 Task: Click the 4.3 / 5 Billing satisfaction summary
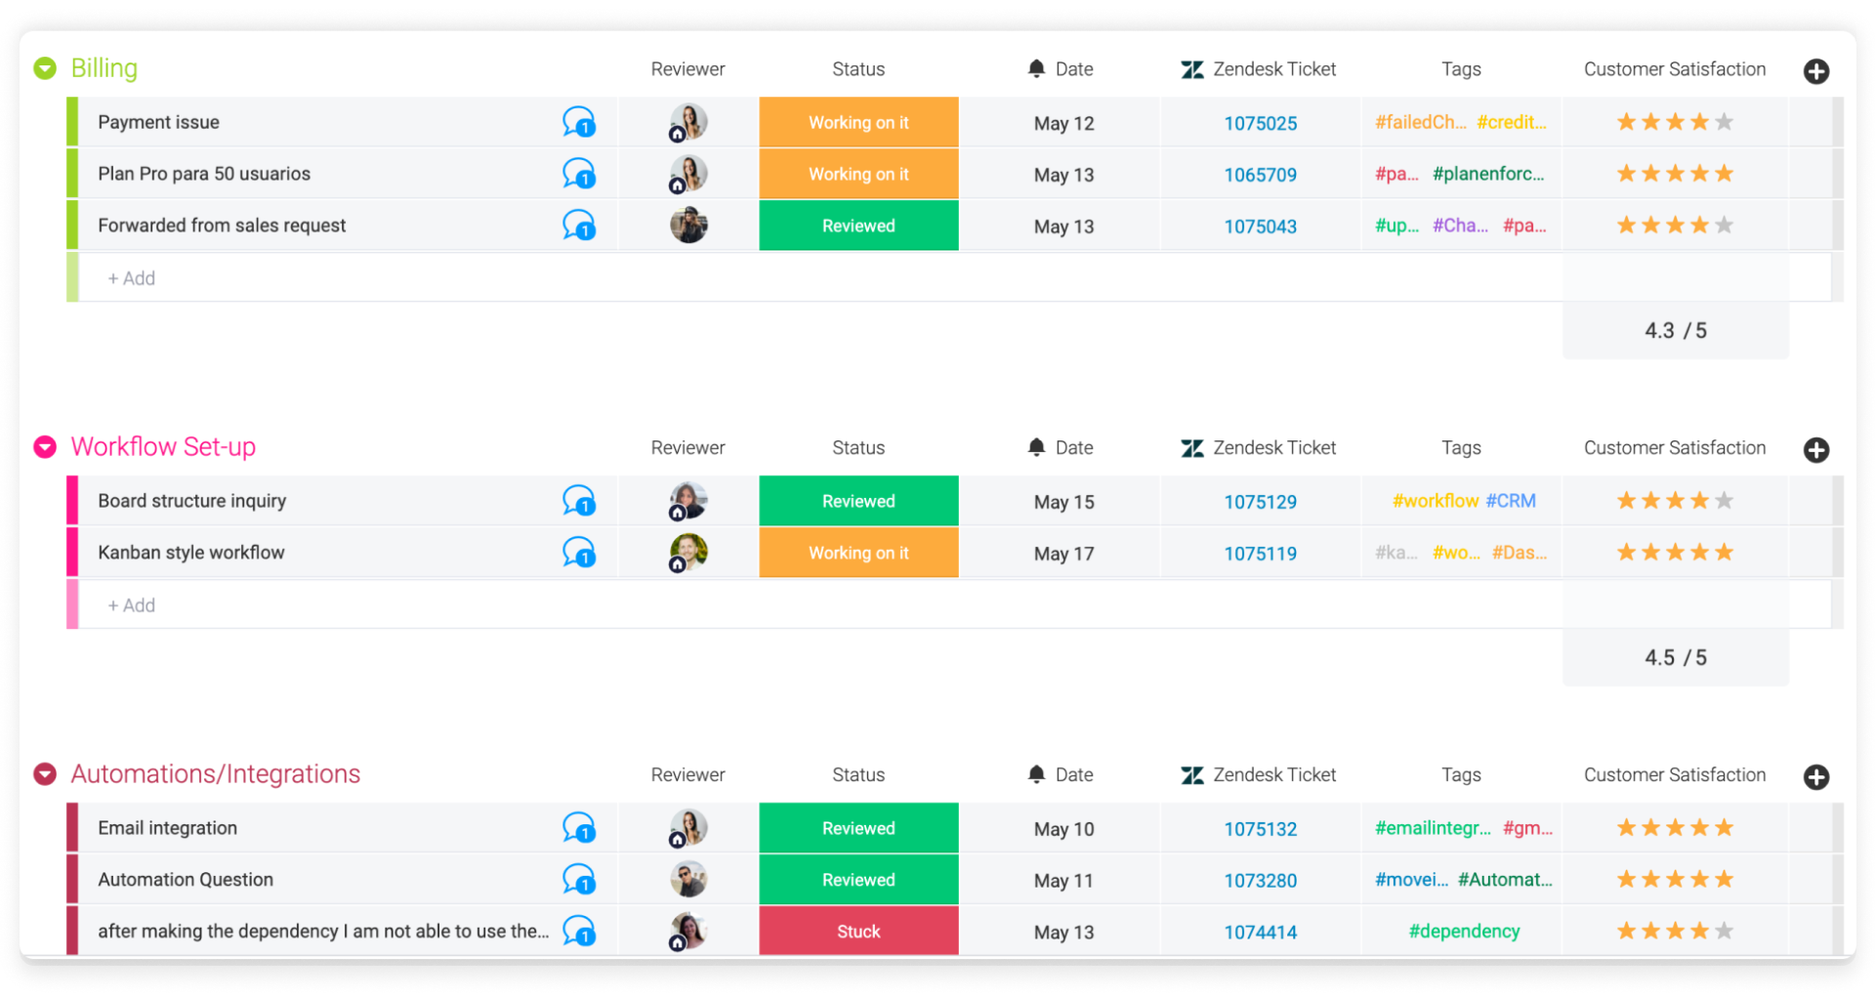[x=1676, y=331]
